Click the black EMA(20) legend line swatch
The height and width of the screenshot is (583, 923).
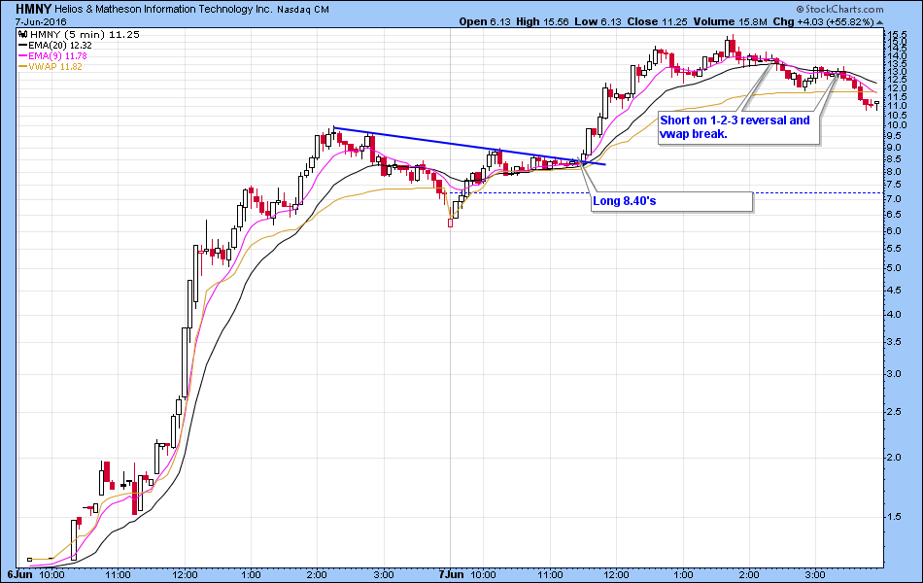23,46
